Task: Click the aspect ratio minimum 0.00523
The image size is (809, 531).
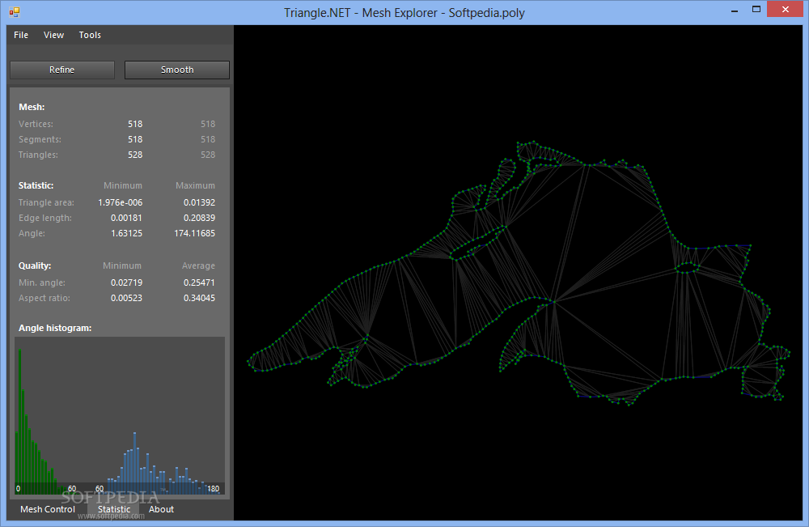Action: pos(126,298)
